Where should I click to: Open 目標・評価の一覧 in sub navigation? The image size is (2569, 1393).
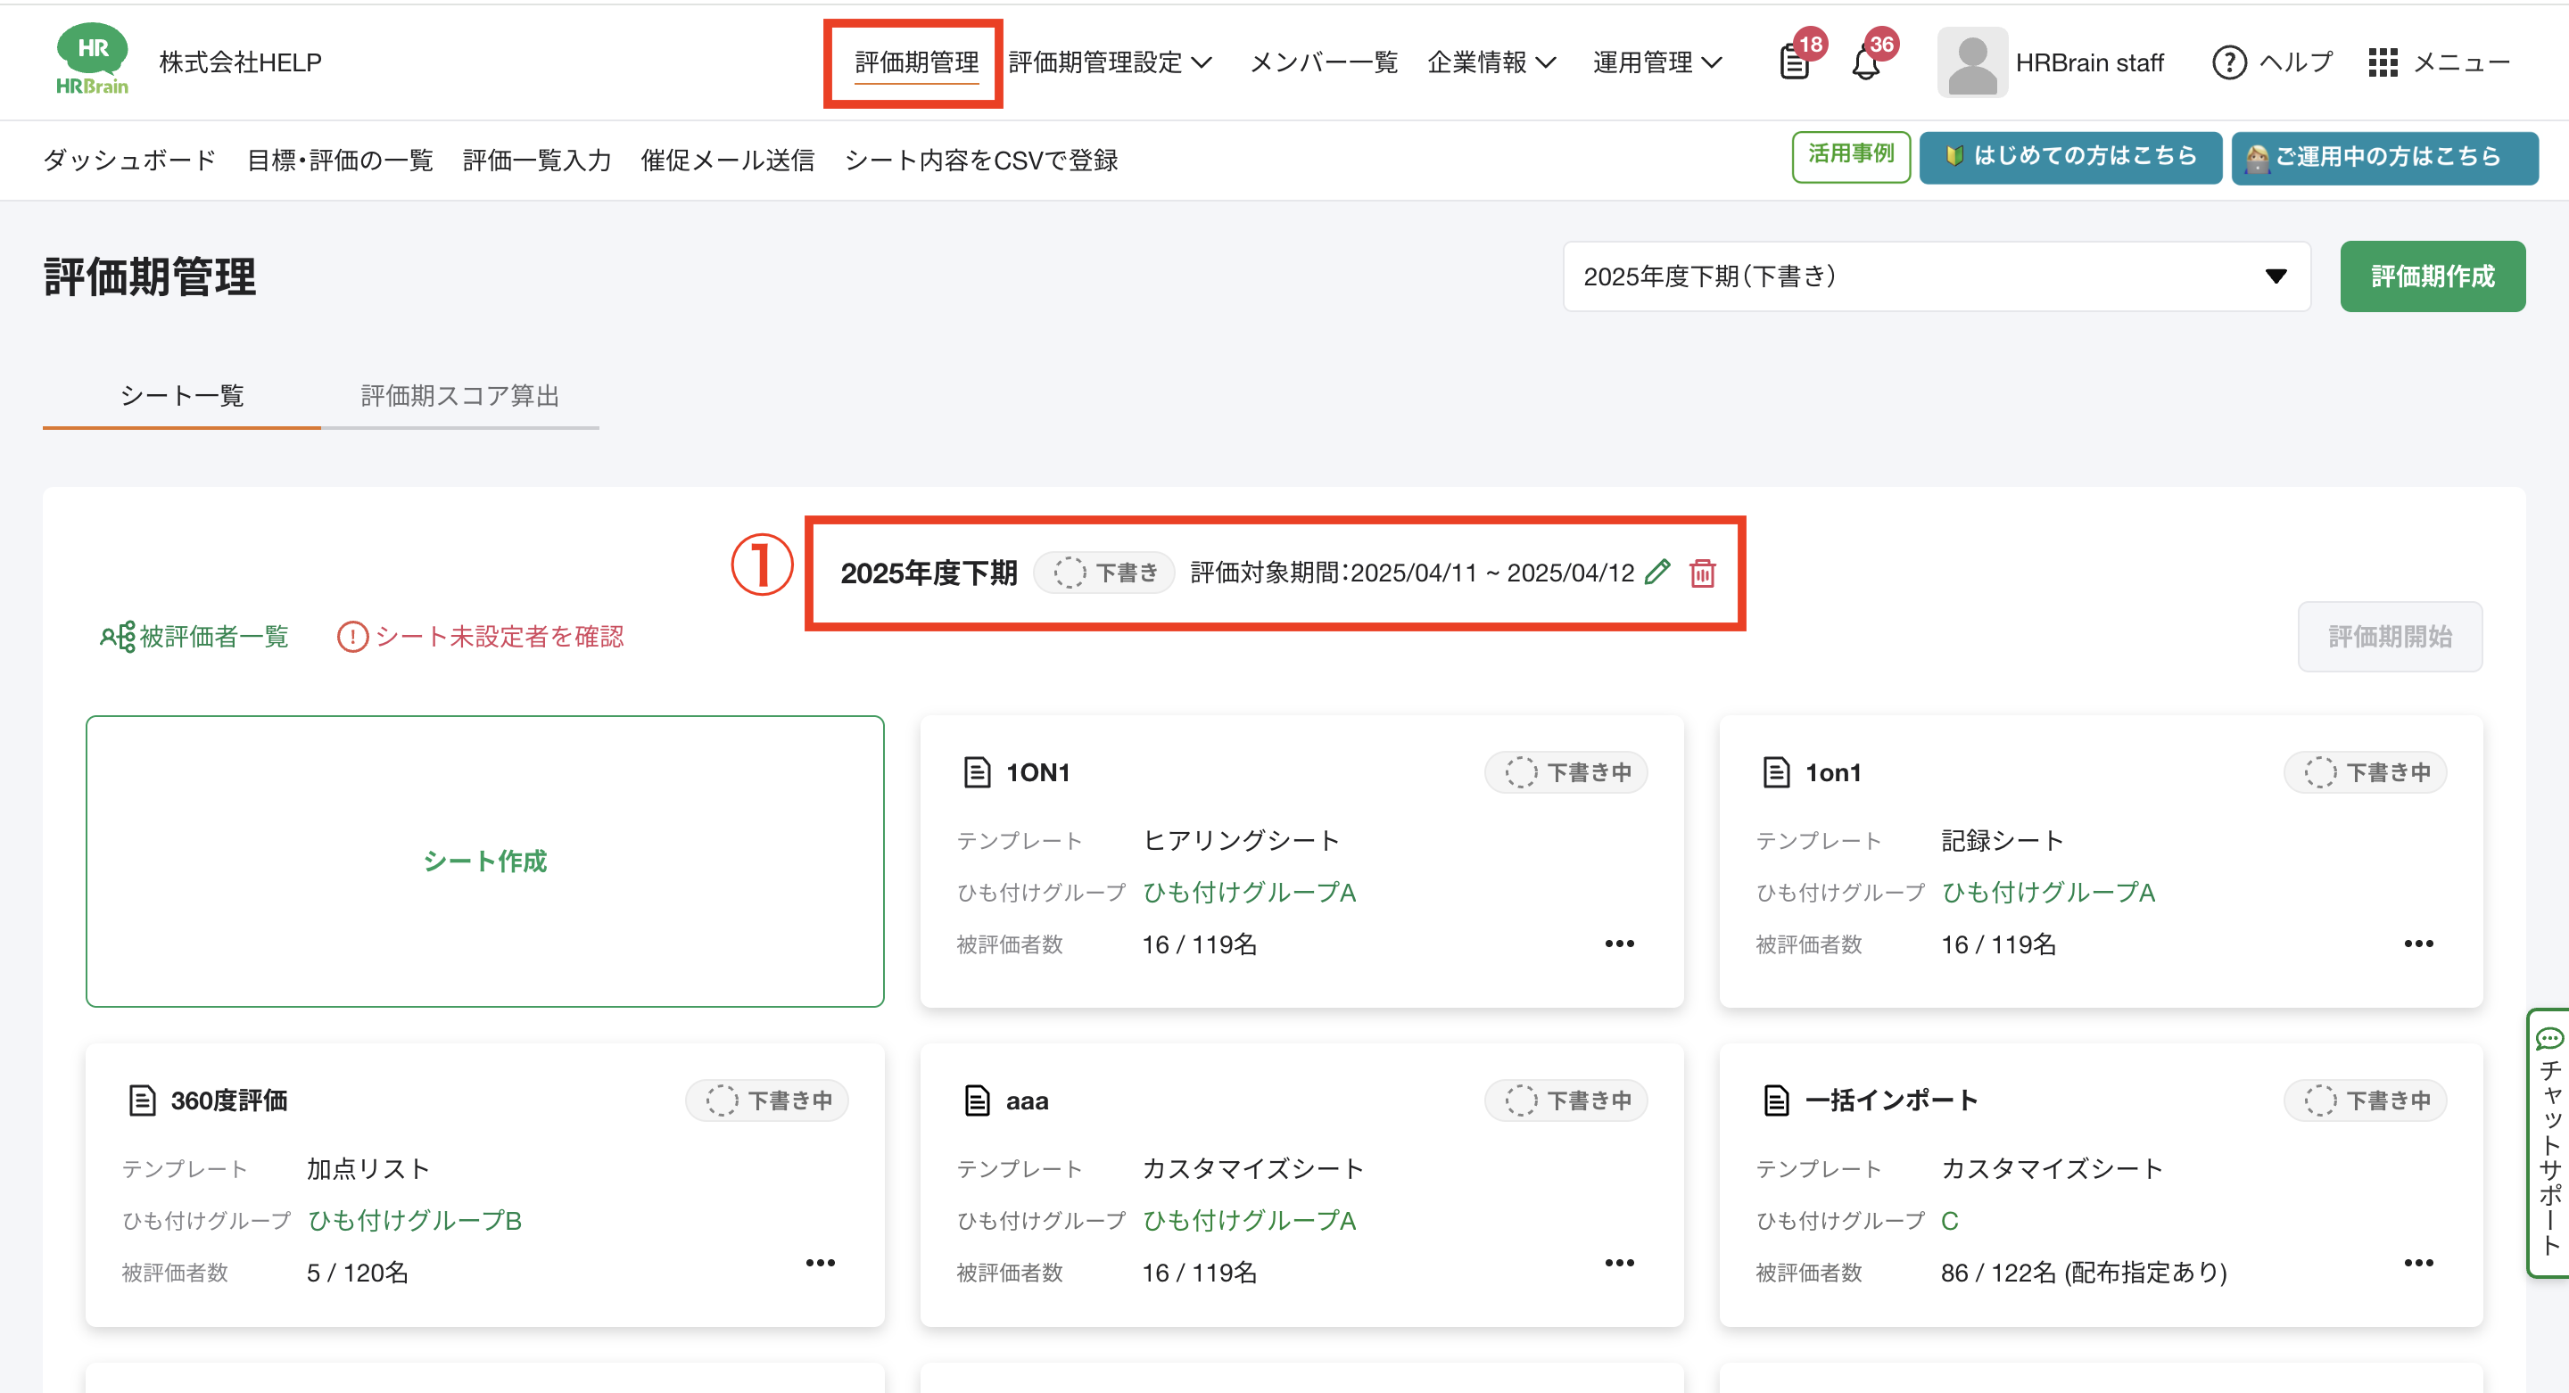(x=339, y=161)
